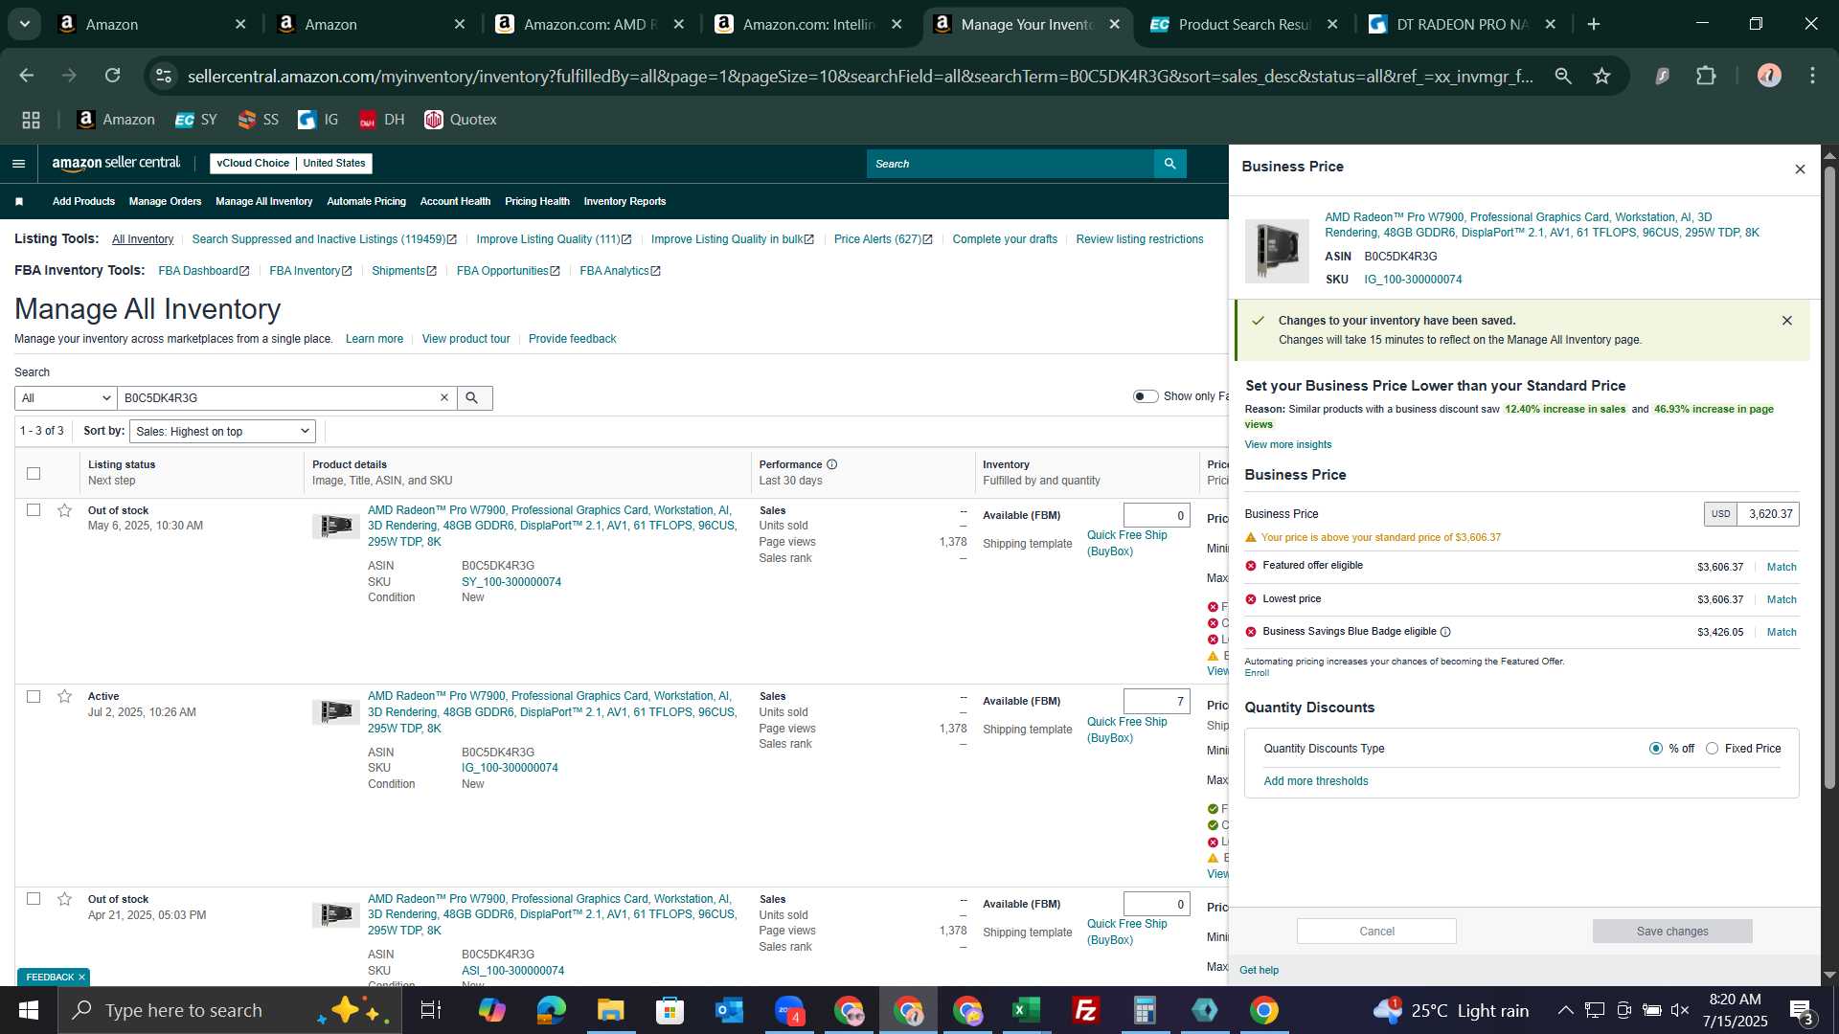Image resolution: width=1839 pixels, height=1034 pixels.
Task: Open Price Alerts (627) link
Action: 883,239
